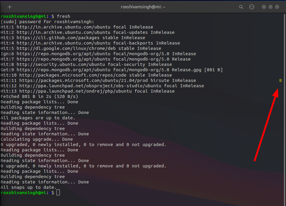This screenshot has height=206, width=286.
Task: Click the rightmost window control dot
Action: coord(277,7)
